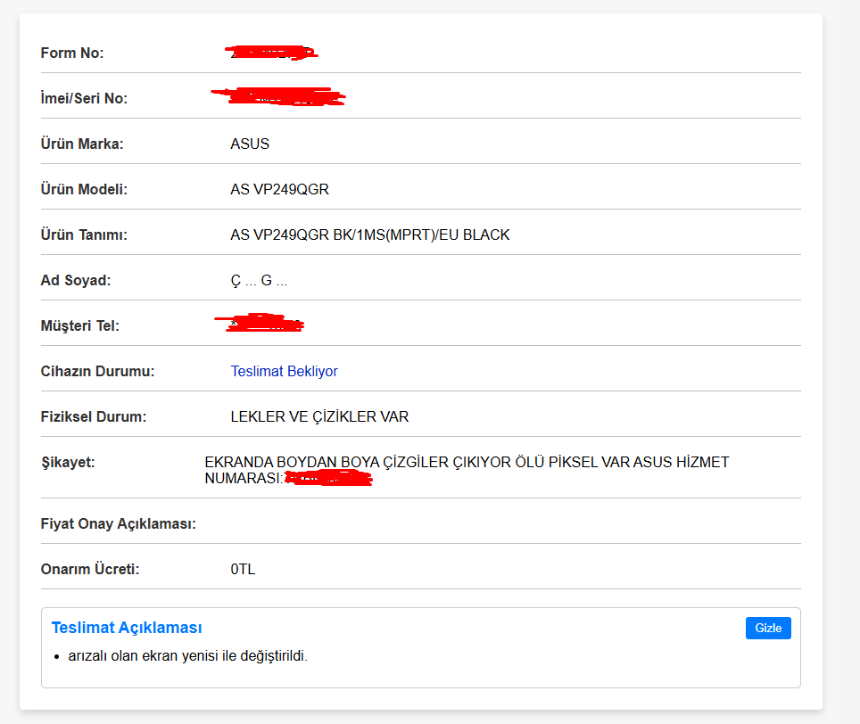Viewport: 860px width, 724px height.
Task: Click the LEKLER VE ÇİZİKLER VAR text
Action: pyautogui.click(x=319, y=416)
